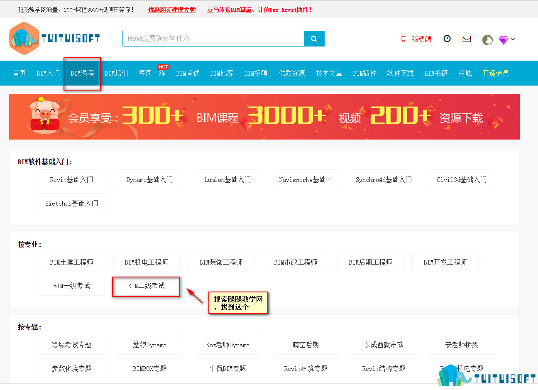Open the BIM插件 nav item
Viewport: 538px width, 390px height.
[364, 73]
